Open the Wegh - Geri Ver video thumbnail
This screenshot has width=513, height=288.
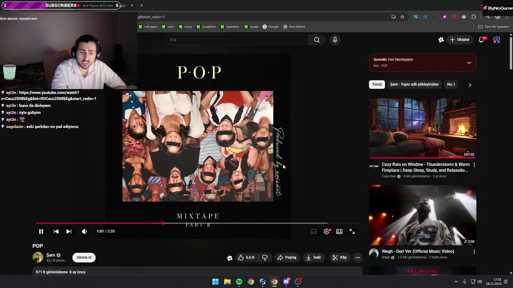click(422, 215)
